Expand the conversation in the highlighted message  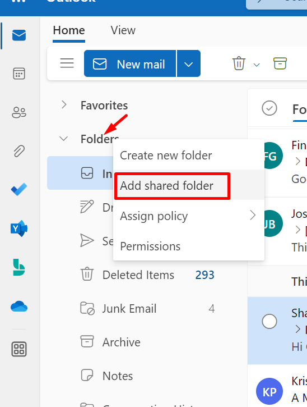(298, 330)
